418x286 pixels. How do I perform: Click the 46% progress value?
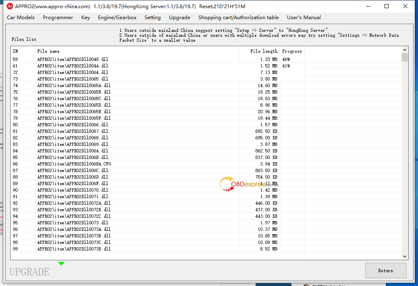(x=286, y=59)
